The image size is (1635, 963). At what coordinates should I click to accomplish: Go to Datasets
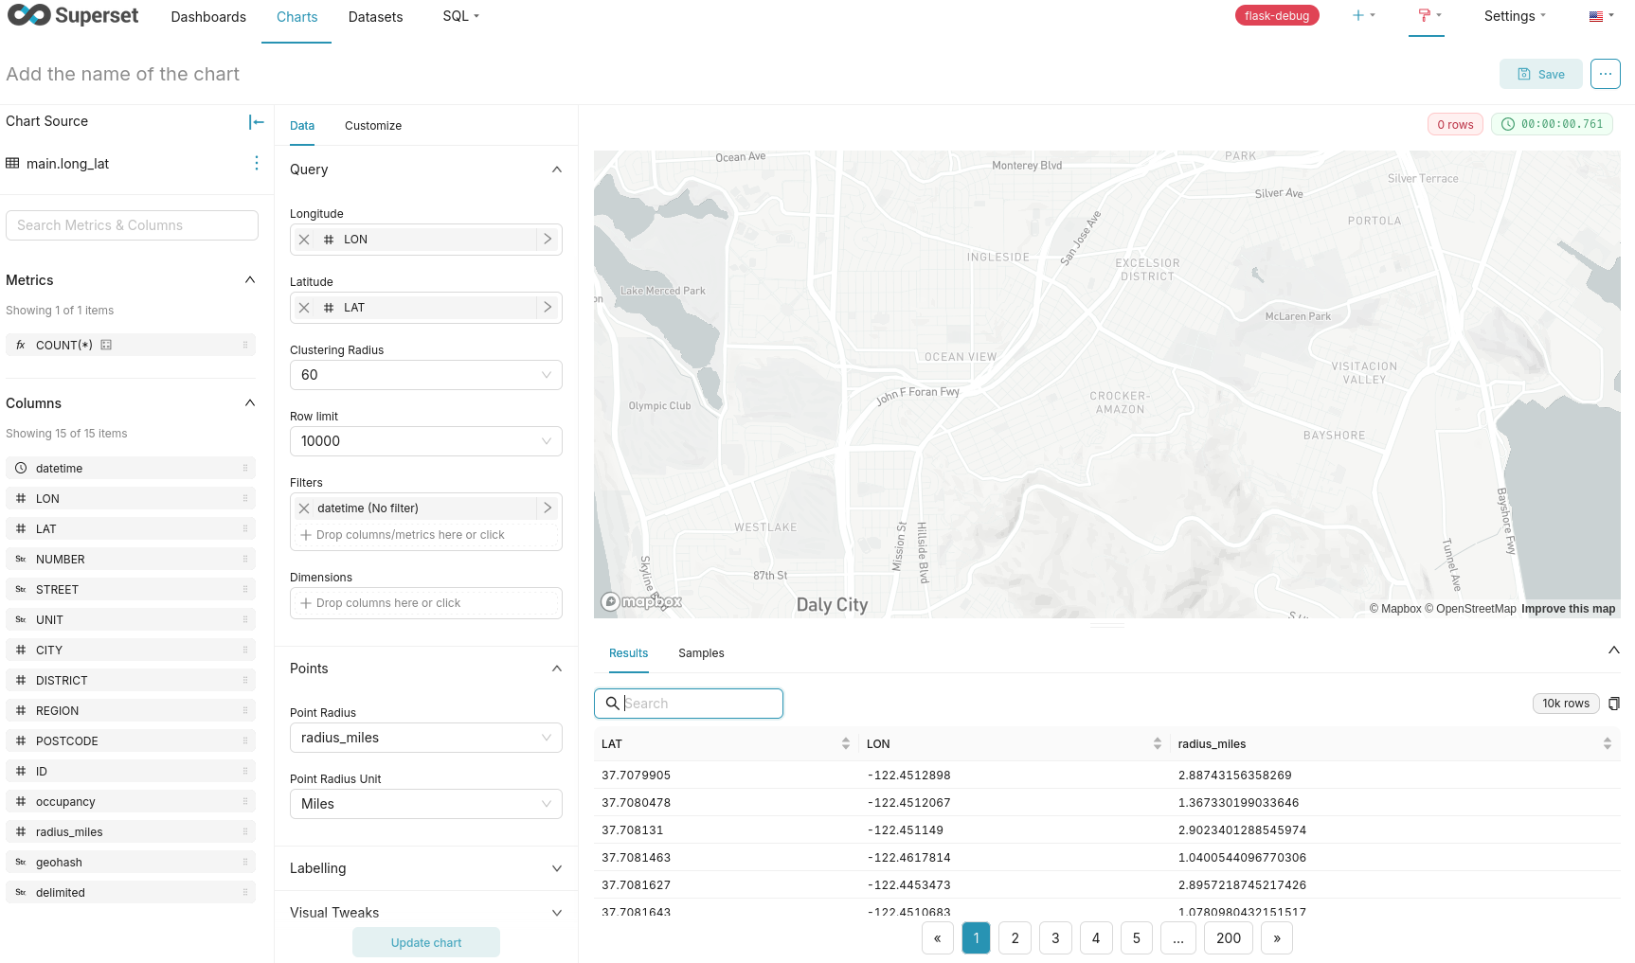coord(375,17)
